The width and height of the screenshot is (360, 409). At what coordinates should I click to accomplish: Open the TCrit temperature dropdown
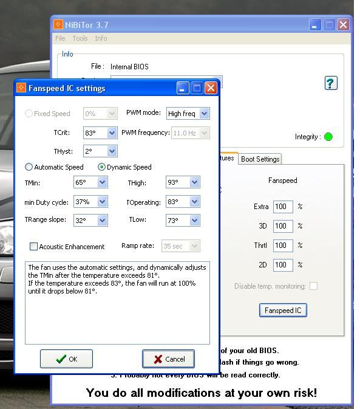click(112, 132)
